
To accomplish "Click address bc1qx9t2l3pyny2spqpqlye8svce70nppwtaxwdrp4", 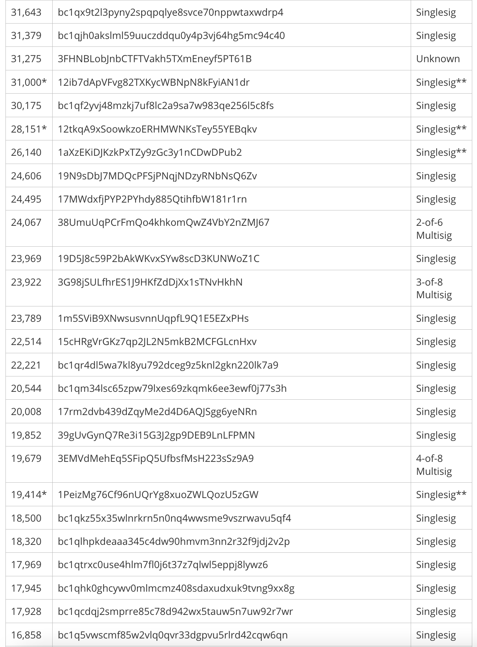I will point(171,13).
